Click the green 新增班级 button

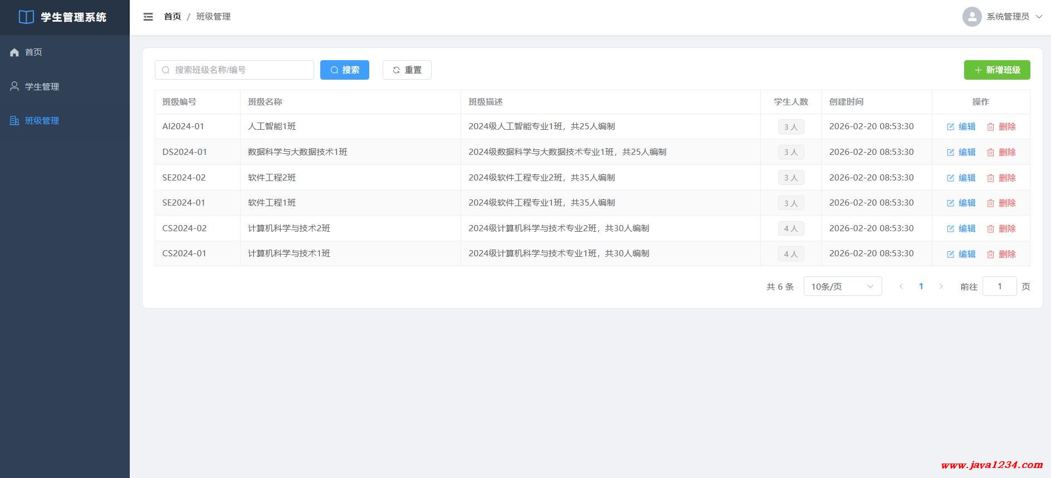click(996, 70)
